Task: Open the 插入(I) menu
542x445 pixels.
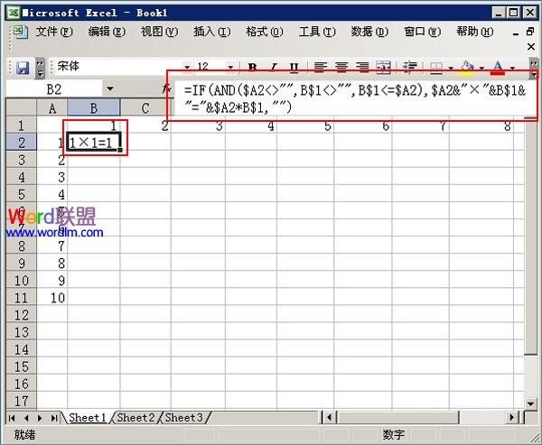Action: [x=212, y=32]
